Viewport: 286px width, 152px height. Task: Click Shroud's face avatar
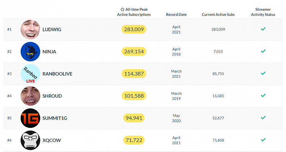pyautogui.click(x=30, y=96)
